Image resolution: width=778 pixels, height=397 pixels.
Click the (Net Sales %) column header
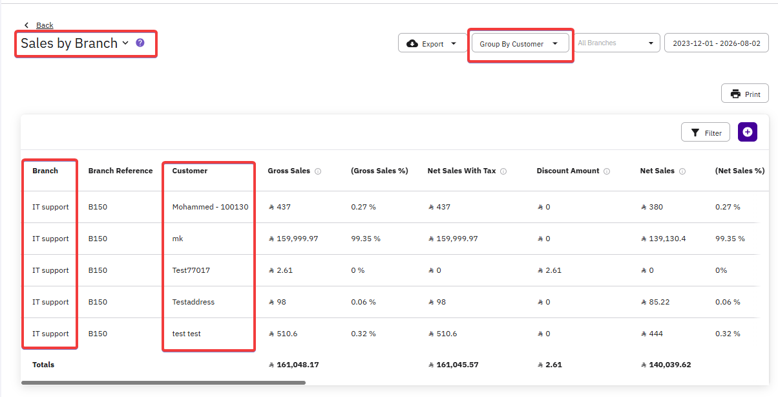[740, 171]
